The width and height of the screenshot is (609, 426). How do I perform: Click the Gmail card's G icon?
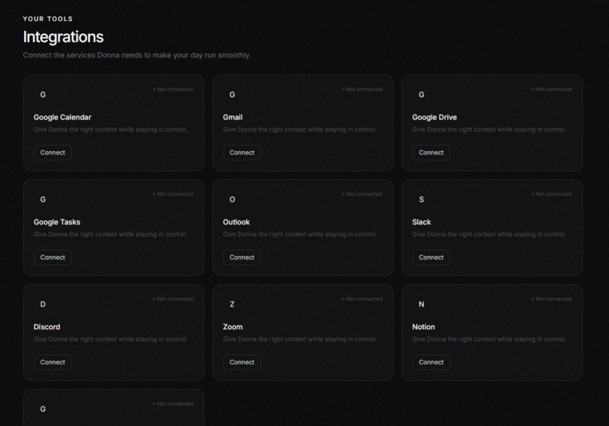(x=232, y=94)
